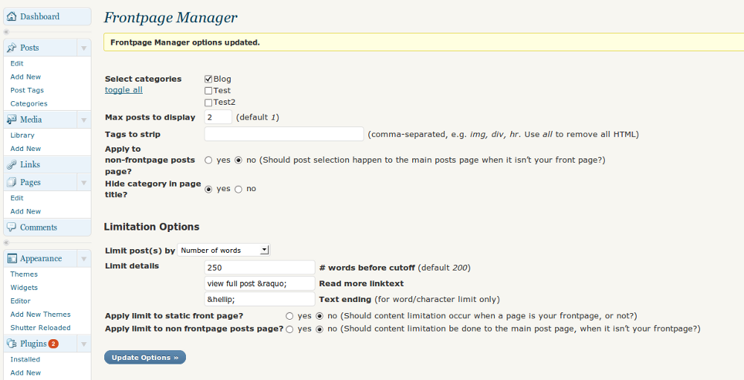
Task: Open Post Tags under Posts menu
Action: point(27,90)
